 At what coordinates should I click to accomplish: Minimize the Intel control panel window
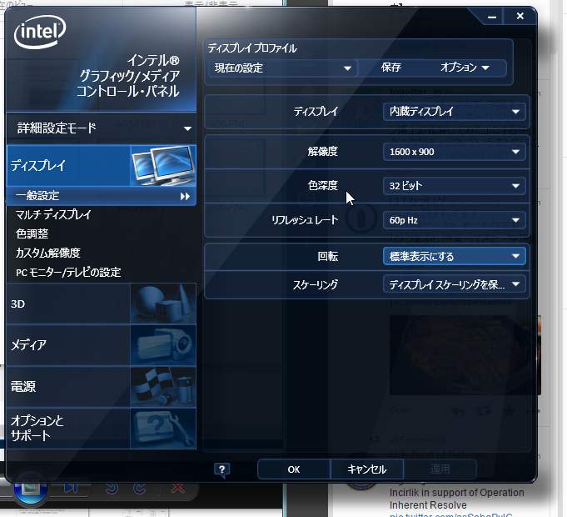(492, 17)
